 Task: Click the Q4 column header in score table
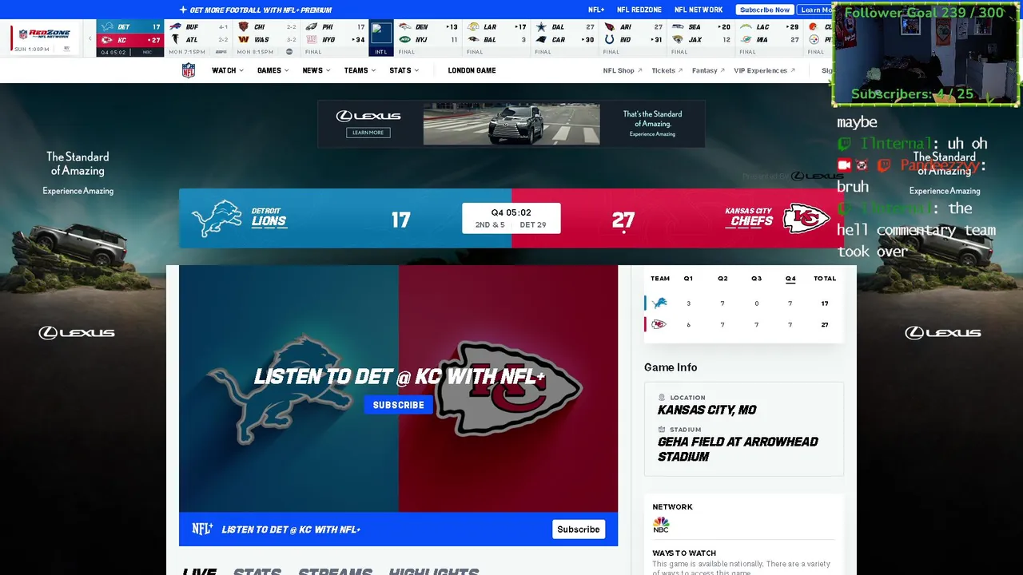coord(790,279)
